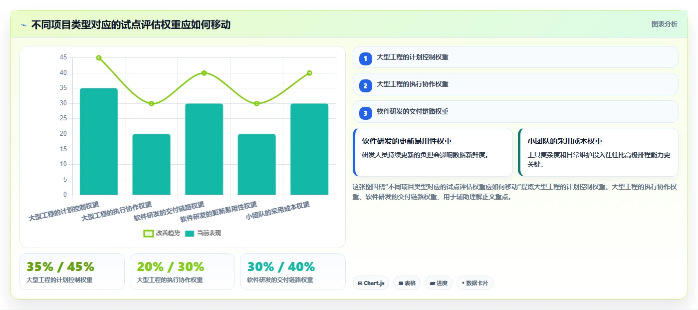Select the 进度 tag

439,283
